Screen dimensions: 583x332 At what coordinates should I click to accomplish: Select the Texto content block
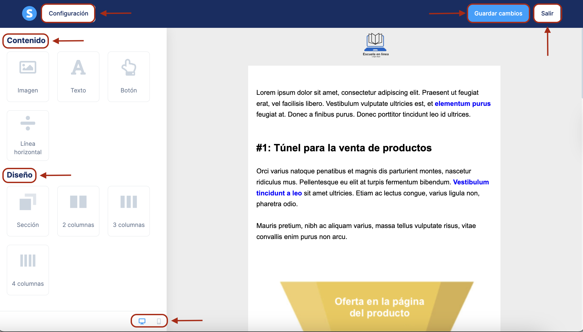(78, 76)
